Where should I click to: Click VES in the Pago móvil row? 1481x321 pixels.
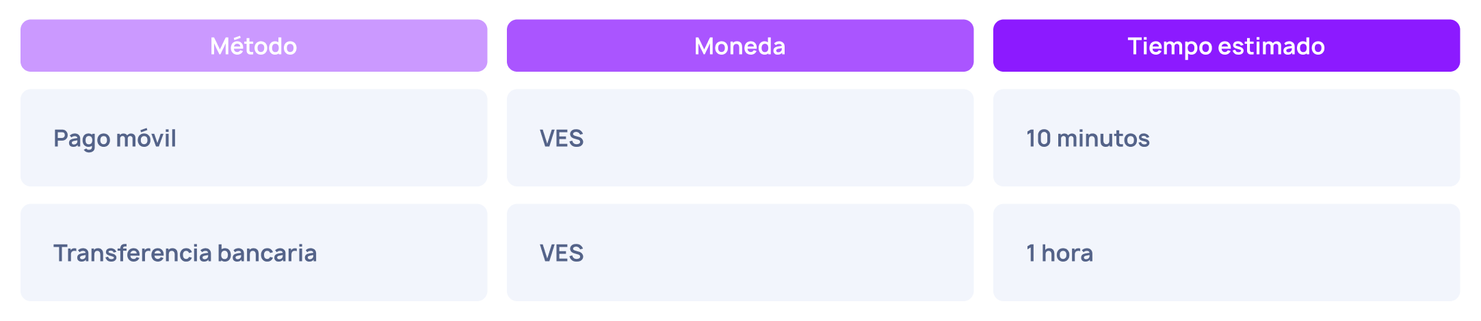pos(562,139)
